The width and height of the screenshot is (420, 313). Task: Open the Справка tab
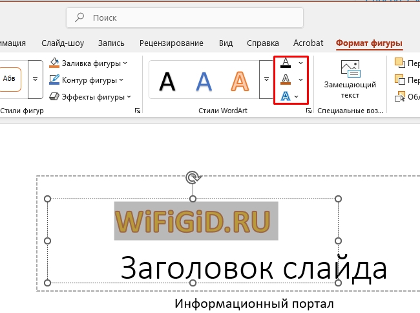point(263,43)
